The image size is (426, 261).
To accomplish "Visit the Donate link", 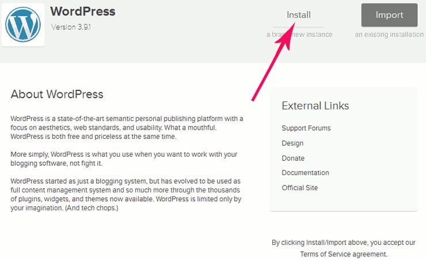I will tap(293, 158).
